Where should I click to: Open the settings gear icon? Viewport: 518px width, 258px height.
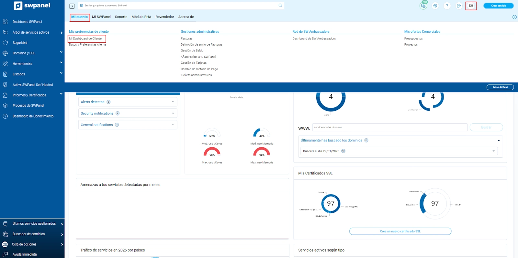coord(435,6)
